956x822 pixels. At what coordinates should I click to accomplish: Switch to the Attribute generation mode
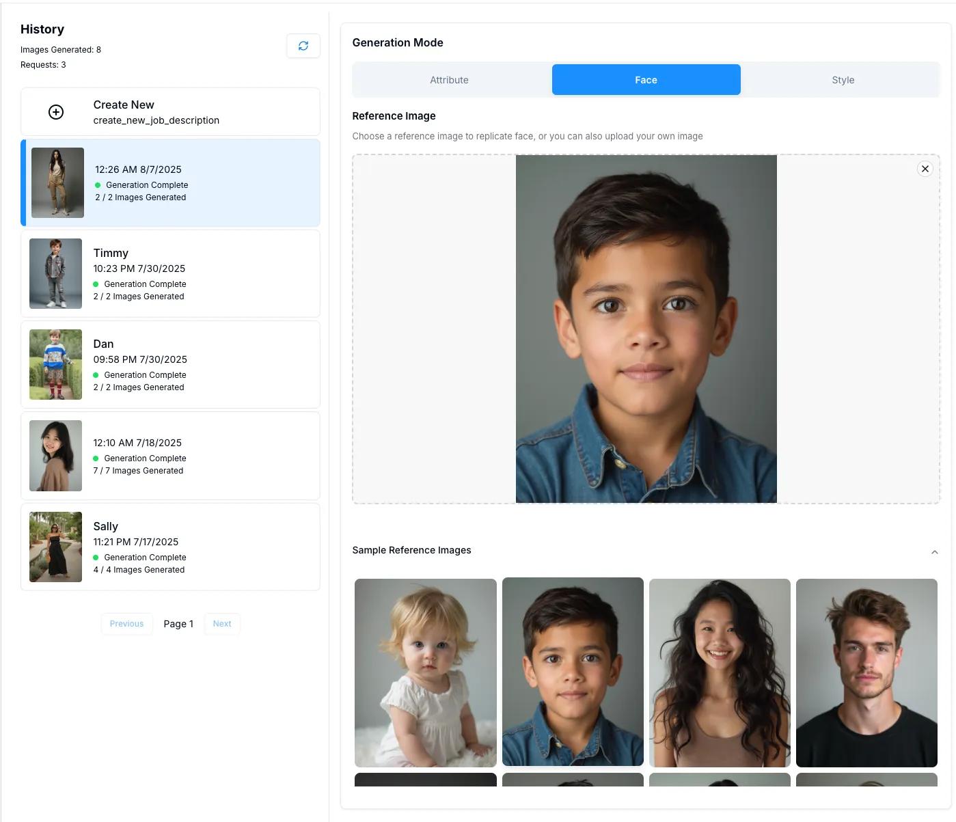pos(449,79)
